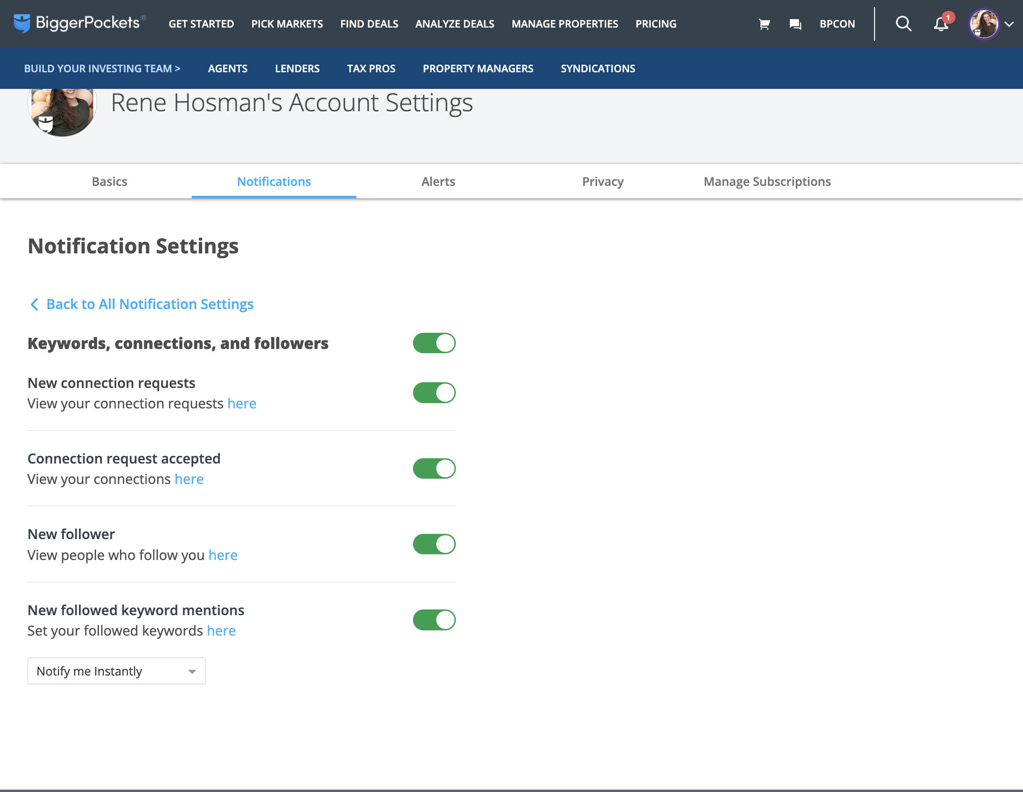Open LENDERS in the blue subnav
The height and width of the screenshot is (792, 1023).
tap(297, 68)
